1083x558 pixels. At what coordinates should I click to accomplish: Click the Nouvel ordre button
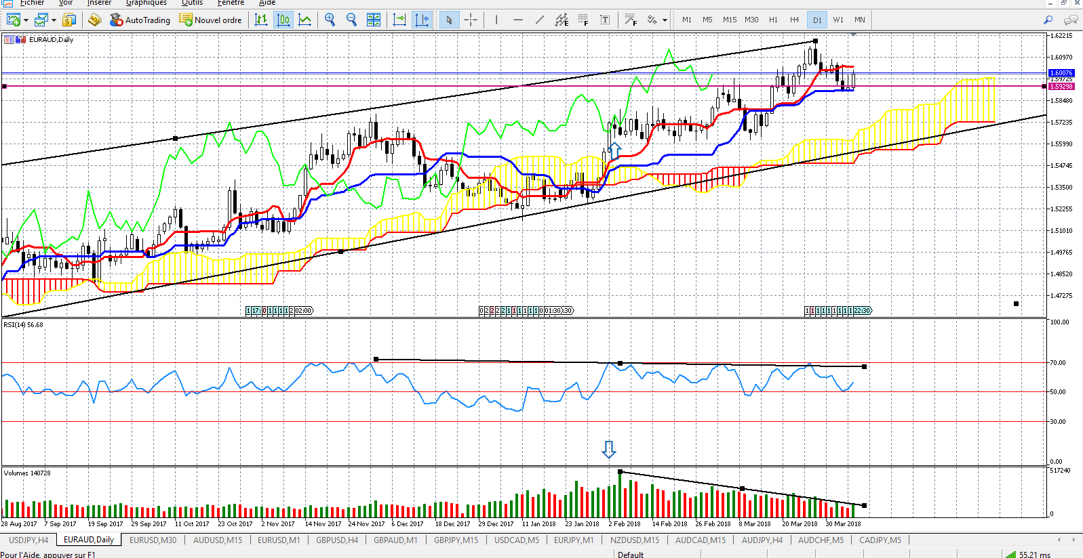click(210, 20)
